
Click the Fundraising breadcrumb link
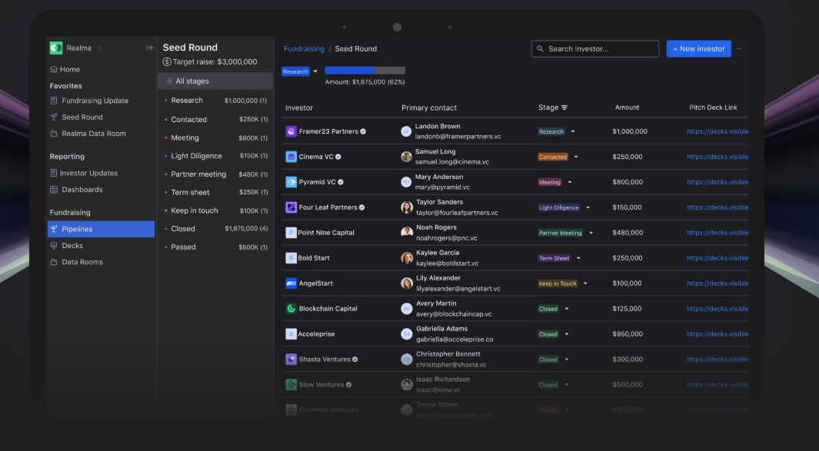304,49
